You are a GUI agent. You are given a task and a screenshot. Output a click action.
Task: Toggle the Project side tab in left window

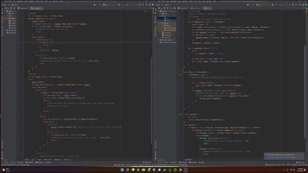coord(2,11)
